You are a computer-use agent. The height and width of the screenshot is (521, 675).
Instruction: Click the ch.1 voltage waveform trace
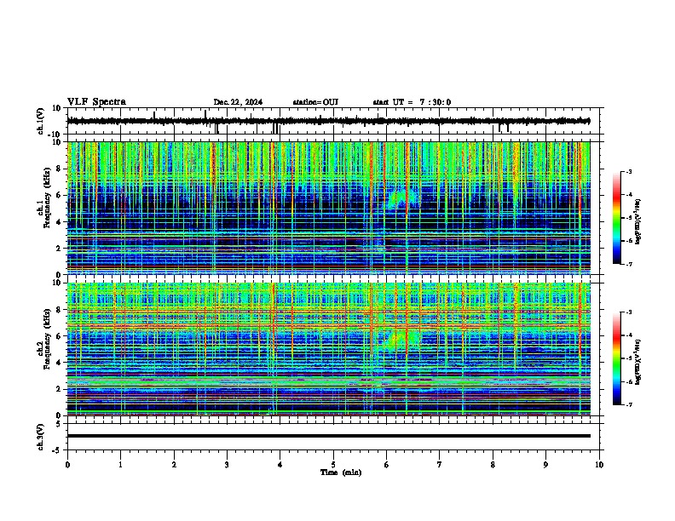[x=328, y=121]
